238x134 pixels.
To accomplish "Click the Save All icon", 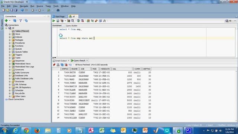I will (x=16, y=10).
